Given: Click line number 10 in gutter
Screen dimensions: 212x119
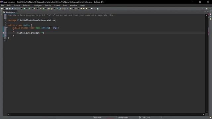Looking at the screenshot, I should point(5,38).
